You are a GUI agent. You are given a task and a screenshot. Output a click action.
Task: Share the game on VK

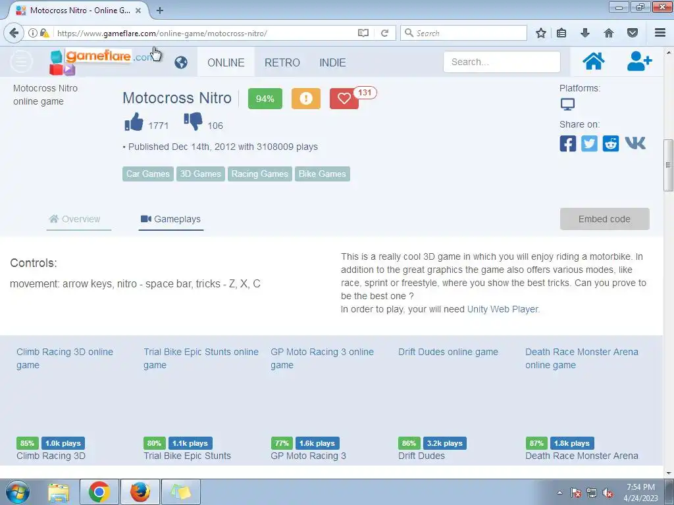tap(635, 143)
